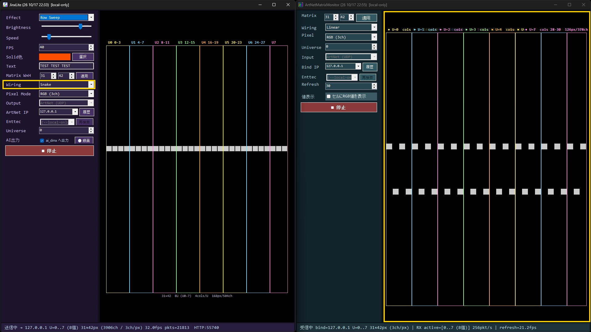Click JinxLite Matrix 適用 apply button
Image resolution: width=591 pixels, height=332 pixels.
85,76
